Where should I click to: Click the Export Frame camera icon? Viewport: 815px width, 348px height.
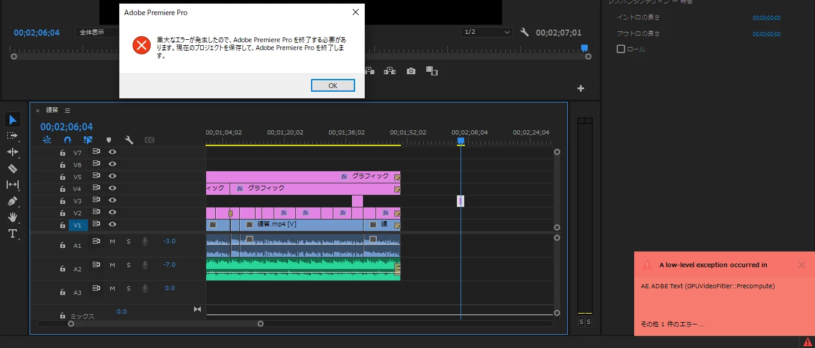[411, 71]
